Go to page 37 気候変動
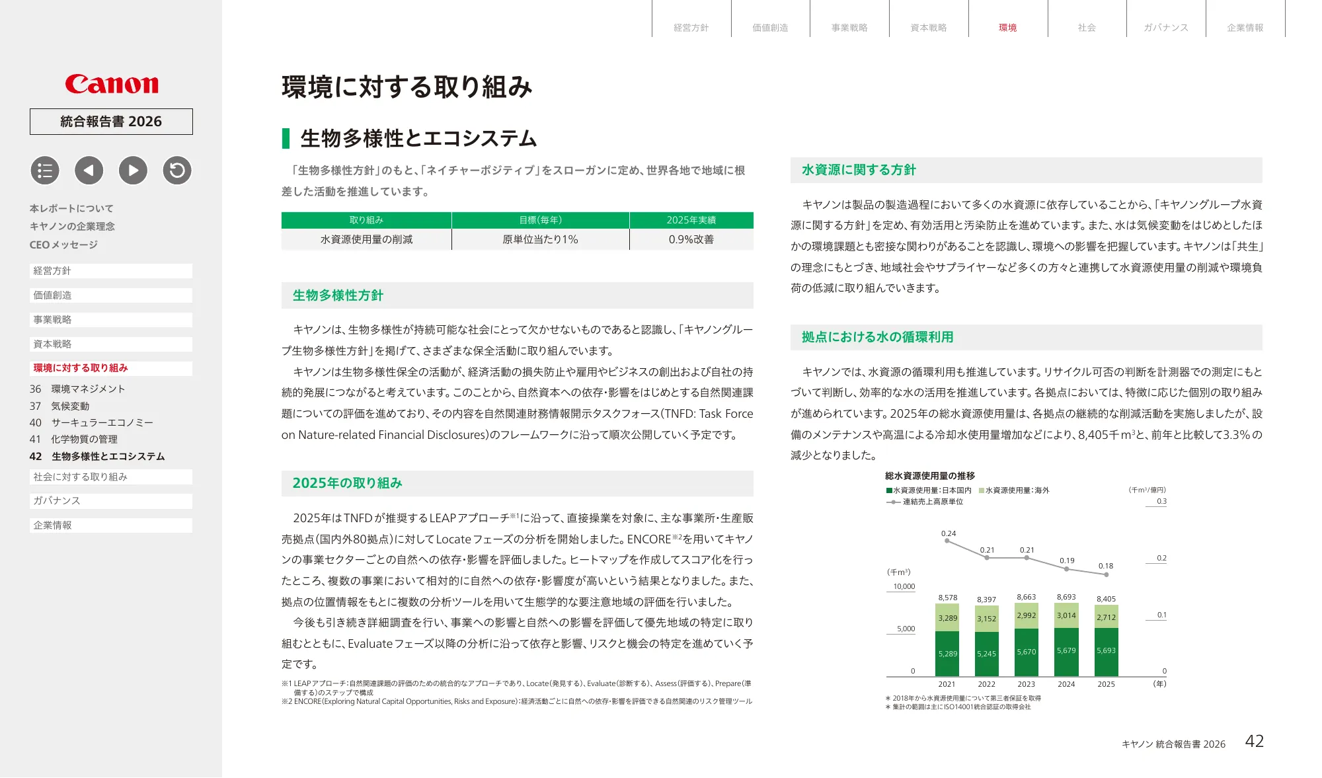Screen dimensions: 1322x778 (59, 406)
